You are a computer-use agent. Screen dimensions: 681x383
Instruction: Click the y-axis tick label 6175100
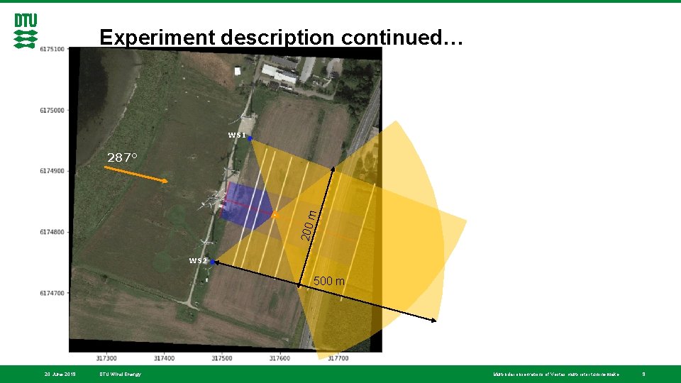coord(52,49)
